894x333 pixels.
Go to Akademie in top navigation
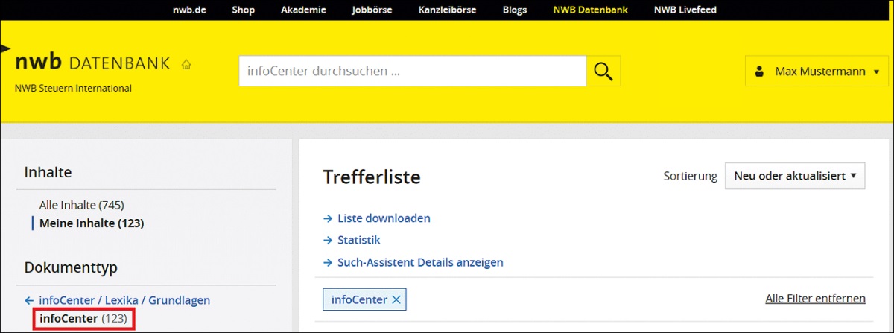(x=303, y=10)
